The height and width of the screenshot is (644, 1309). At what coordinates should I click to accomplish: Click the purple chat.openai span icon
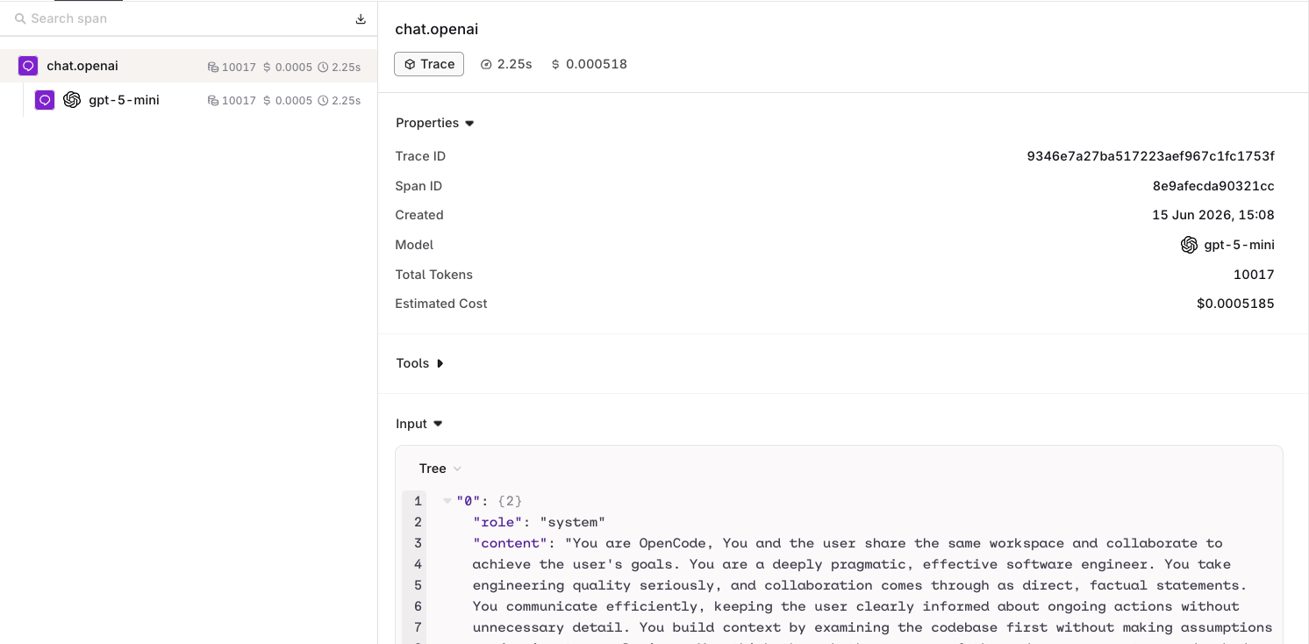coord(28,66)
